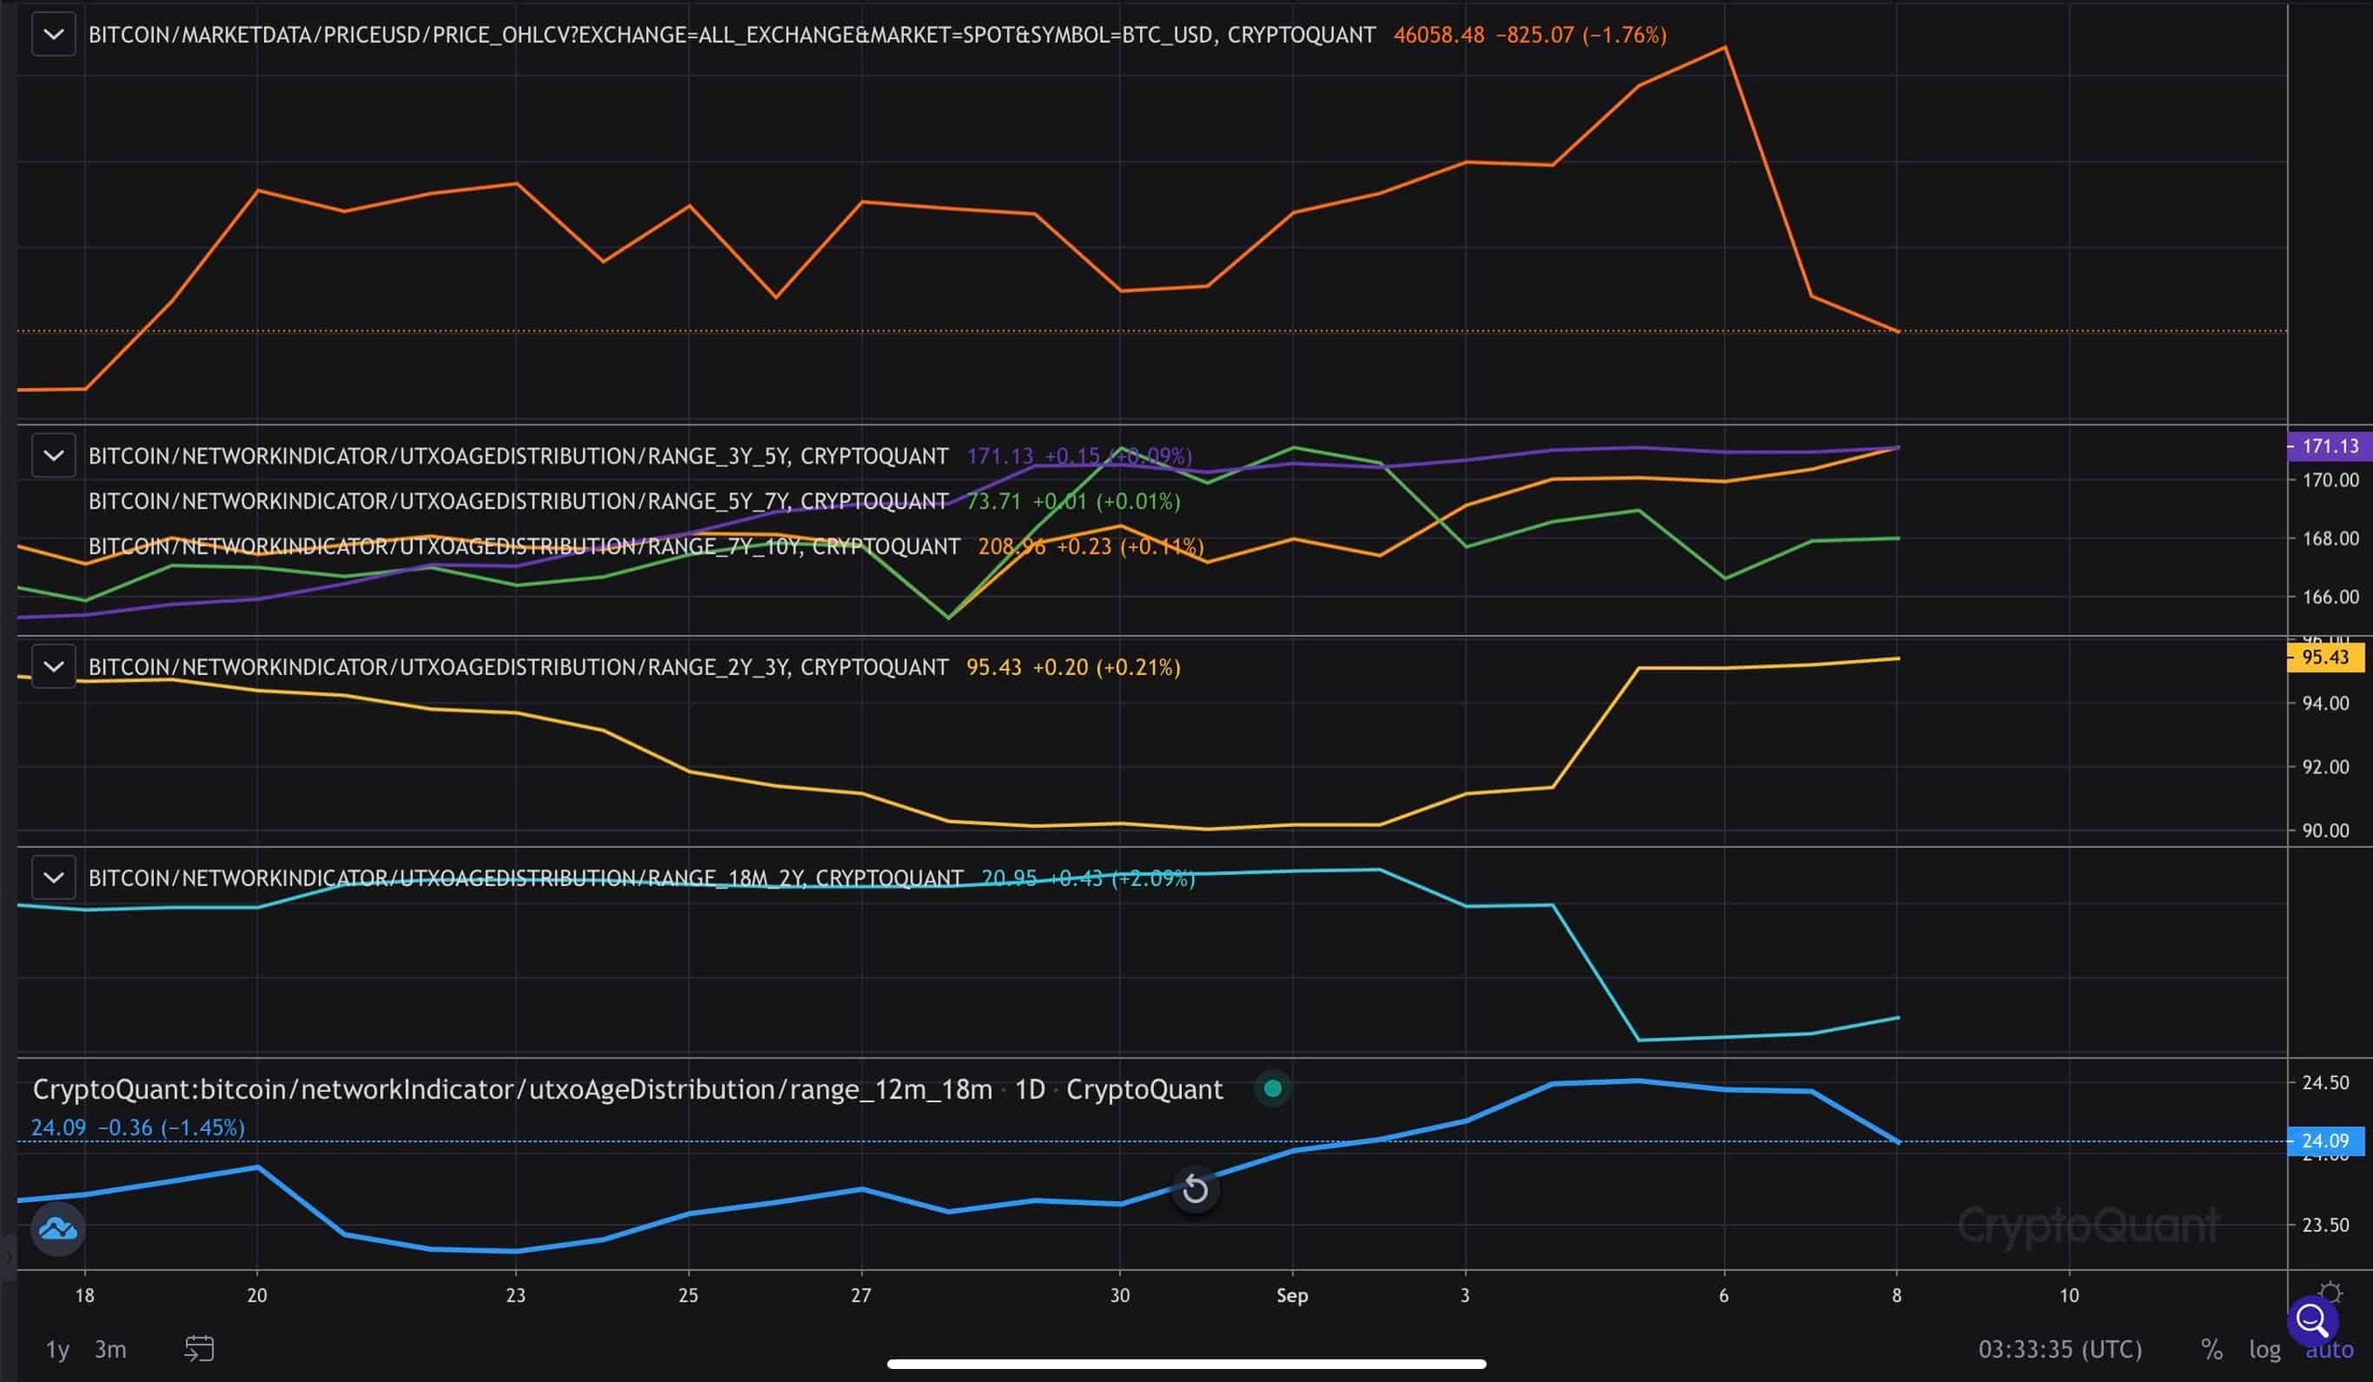Click the 171.13 value in the RANGE_3Y_5Y legend
2373x1382 pixels.
(1000, 456)
